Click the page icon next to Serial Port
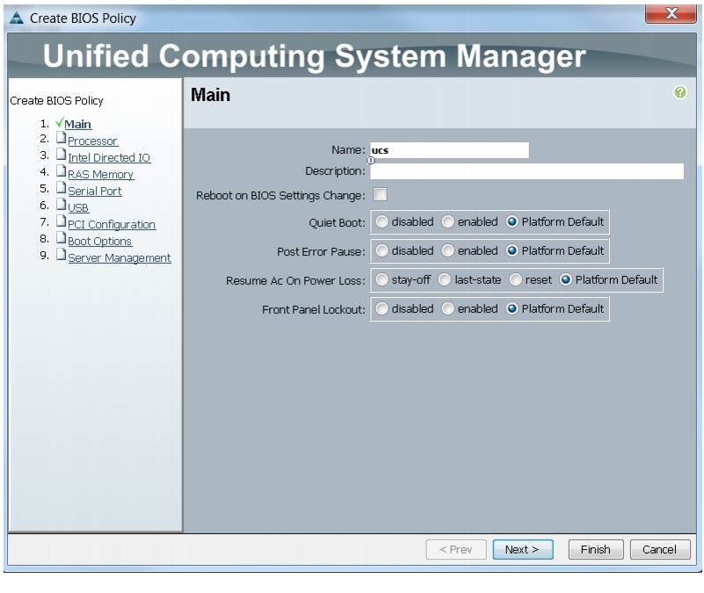This screenshot has width=704, height=593. pos(61,188)
